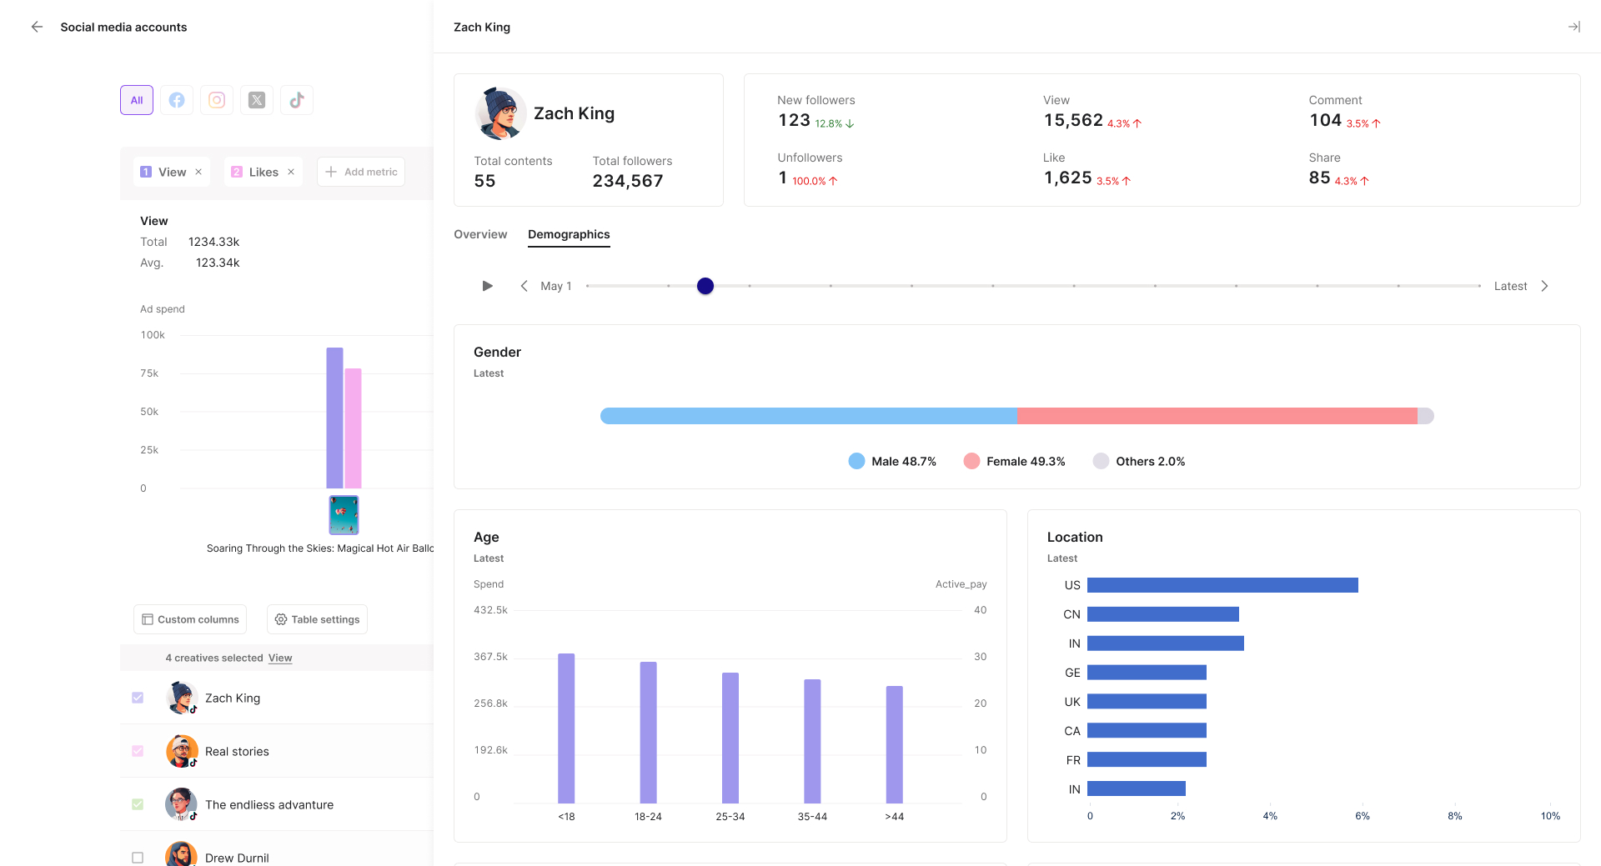Viewport: 1601px width, 866px height.
Task: Filter accounts by Facebook icon
Action: (x=177, y=100)
